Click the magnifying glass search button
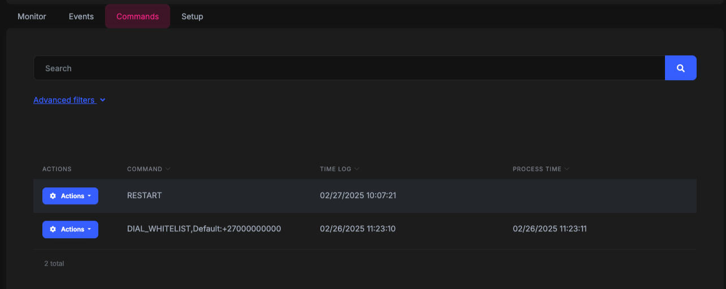 [x=680, y=68]
